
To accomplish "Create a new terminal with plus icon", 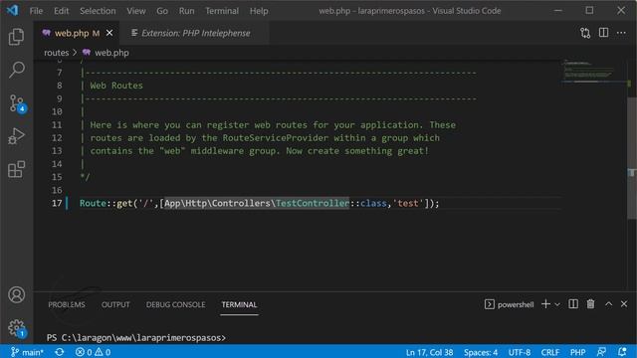I will pos(545,304).
